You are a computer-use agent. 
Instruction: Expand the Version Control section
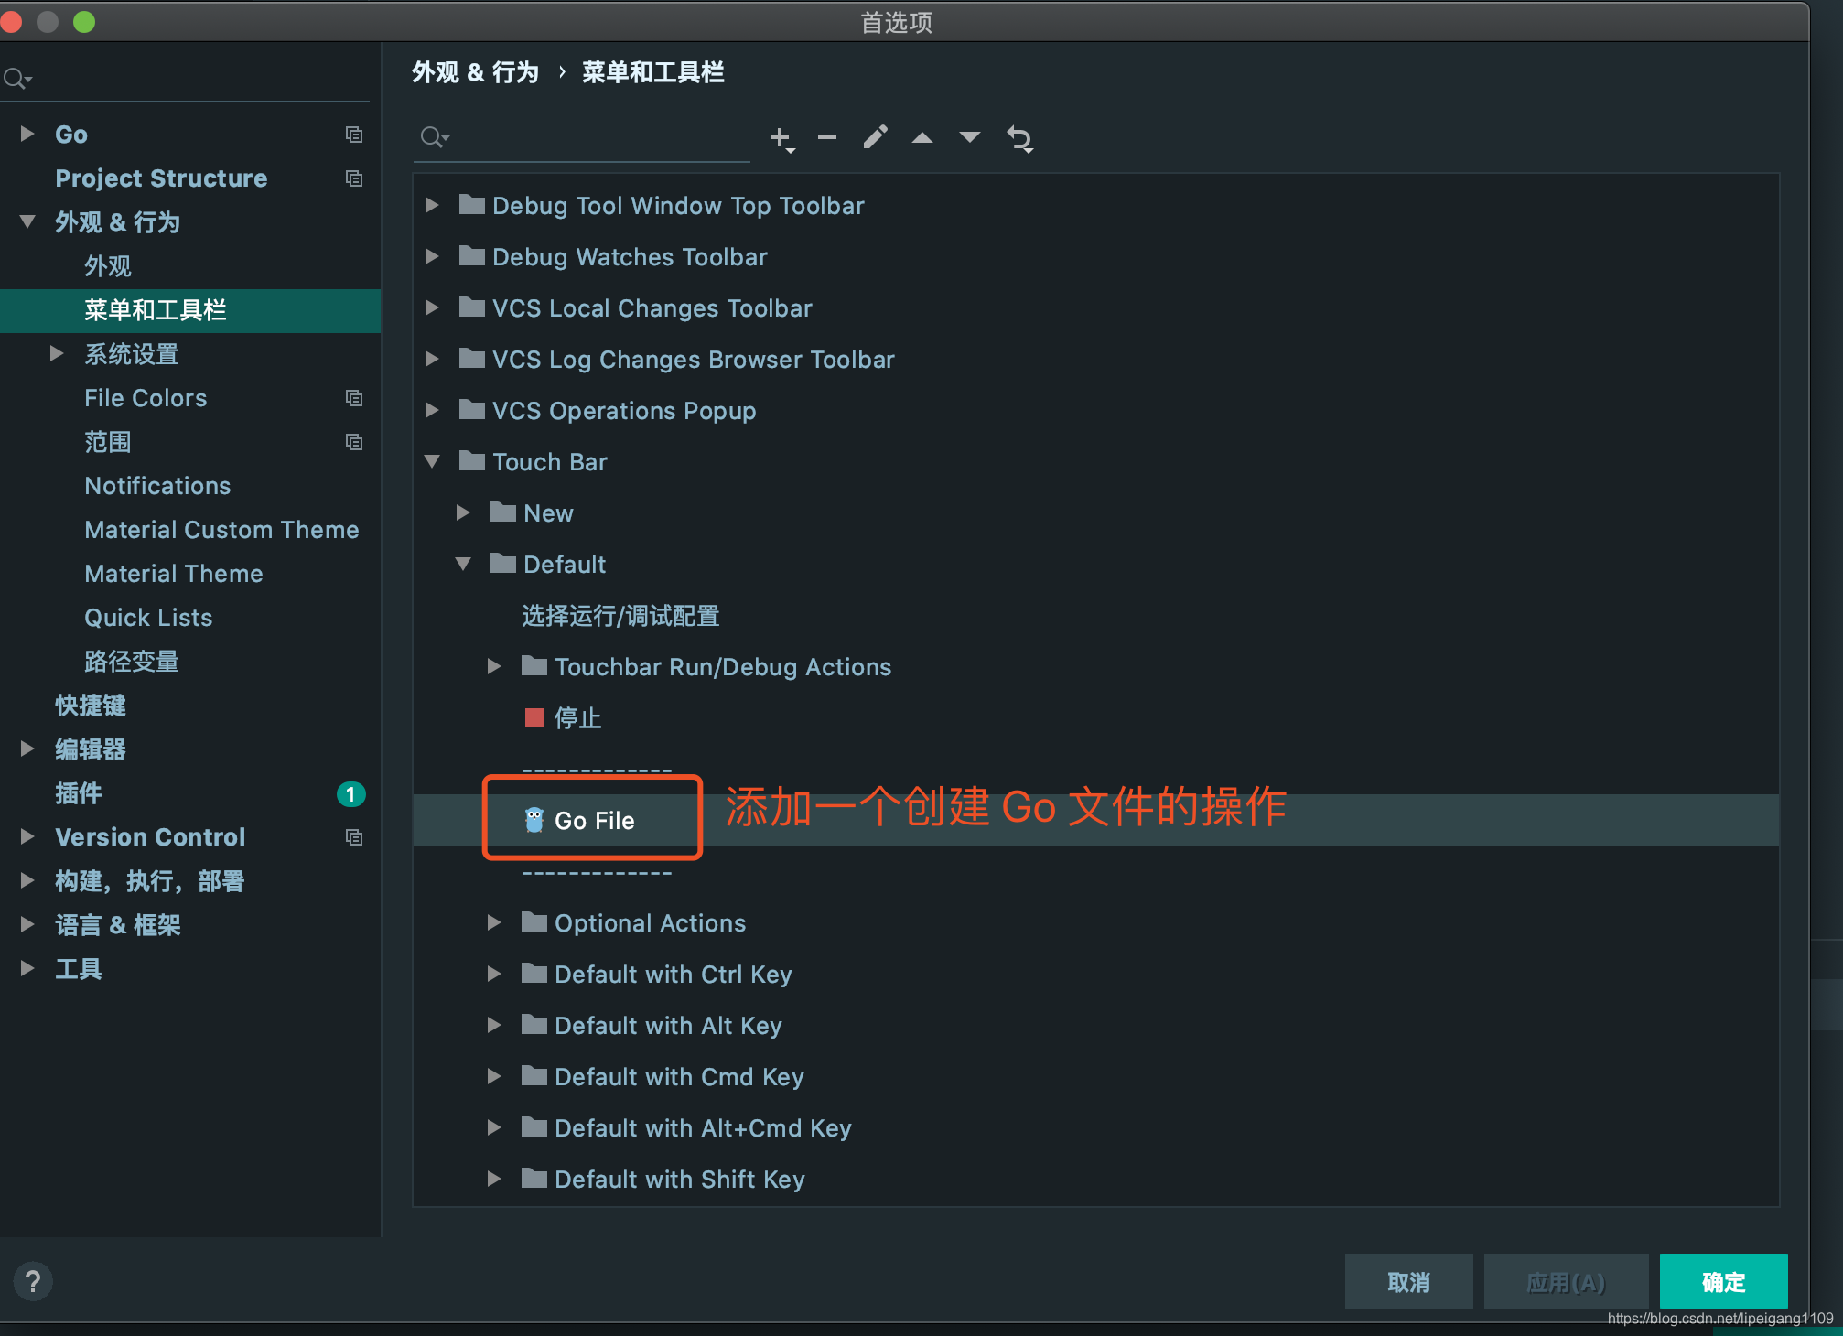[x=27, y=836]
